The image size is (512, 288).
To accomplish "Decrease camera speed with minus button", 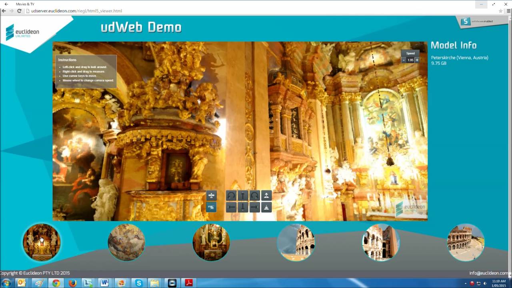I will [404, 60].
